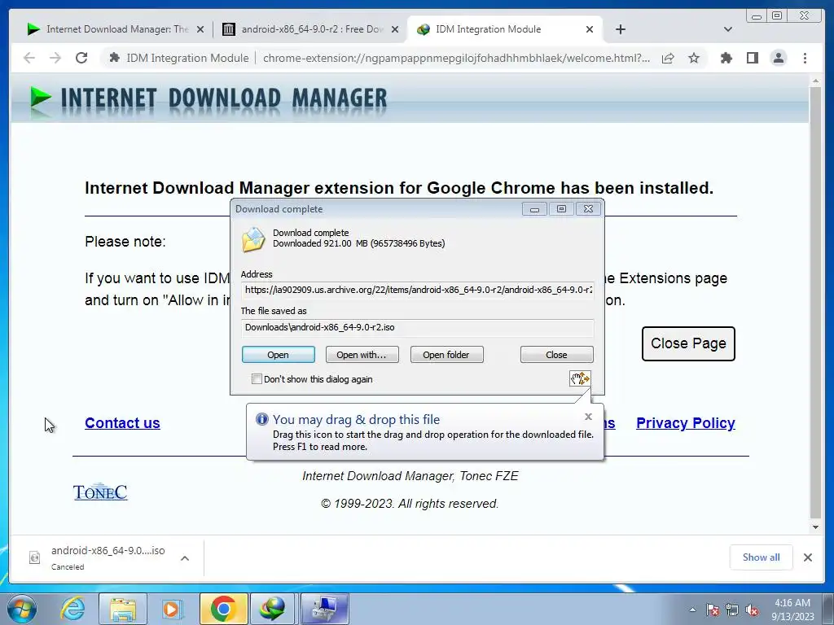
Task: Close the drag and drop tooltip balloon
Action: click(x=588, y=417)
